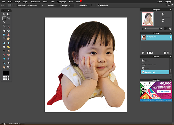Click the new layer icon

[x=165, y=53]
